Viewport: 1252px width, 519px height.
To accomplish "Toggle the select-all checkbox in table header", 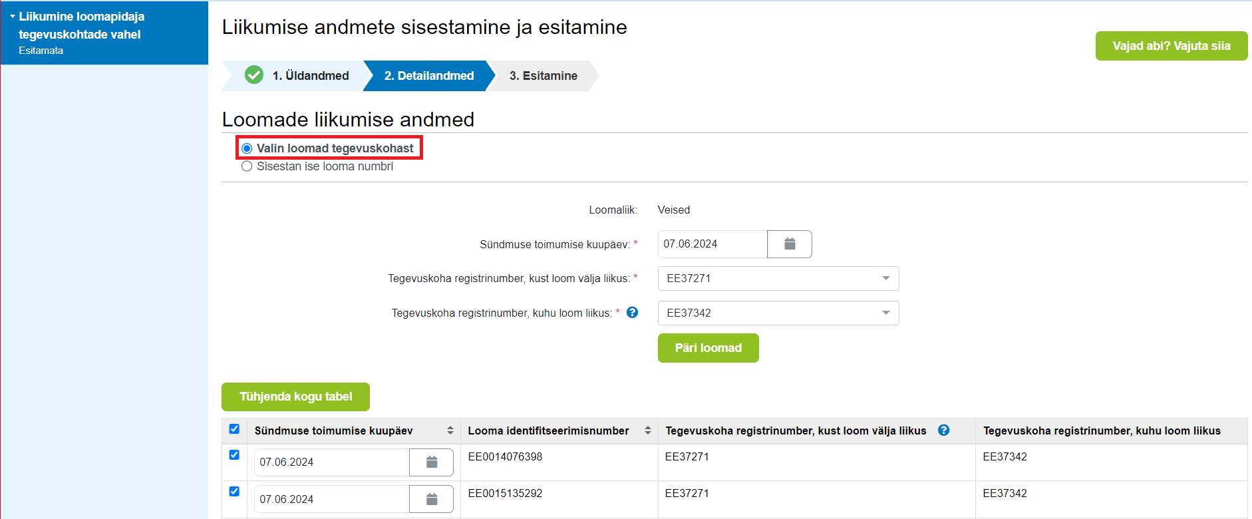I will point(234,429).
